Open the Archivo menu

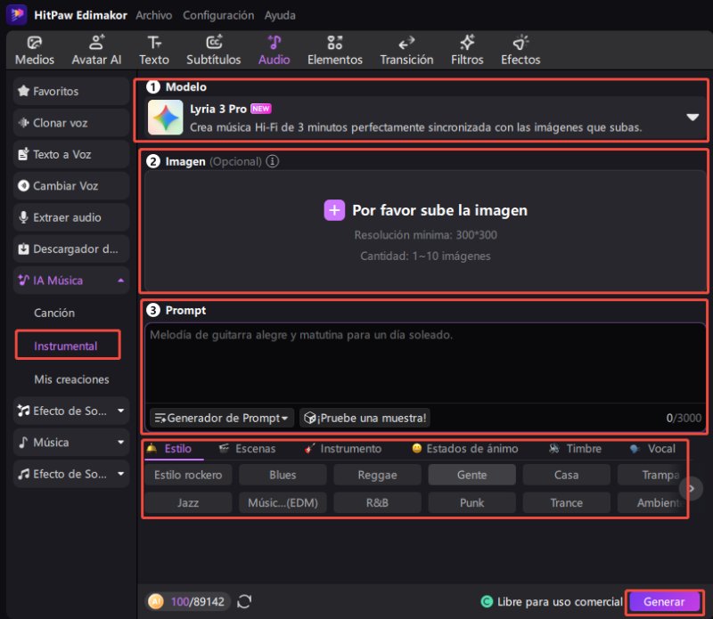pyautogui.click(x=153, y=15)
